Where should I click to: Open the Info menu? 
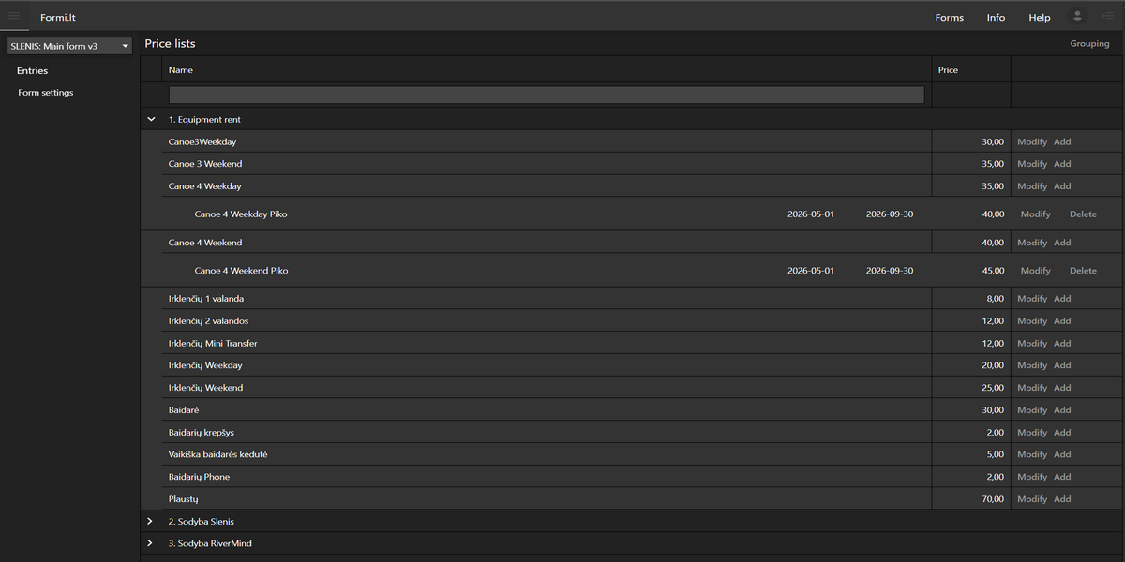pos(996,18)
